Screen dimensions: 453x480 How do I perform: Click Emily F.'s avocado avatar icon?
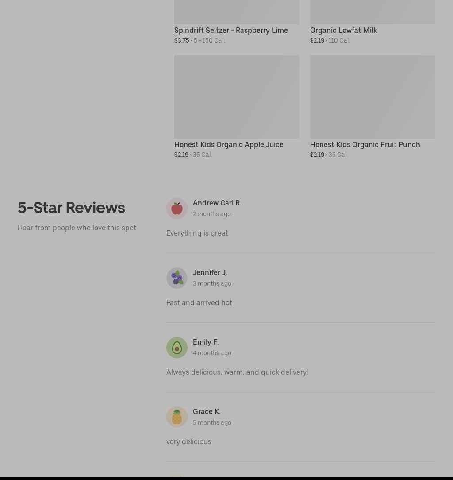(x=177, y=348)
